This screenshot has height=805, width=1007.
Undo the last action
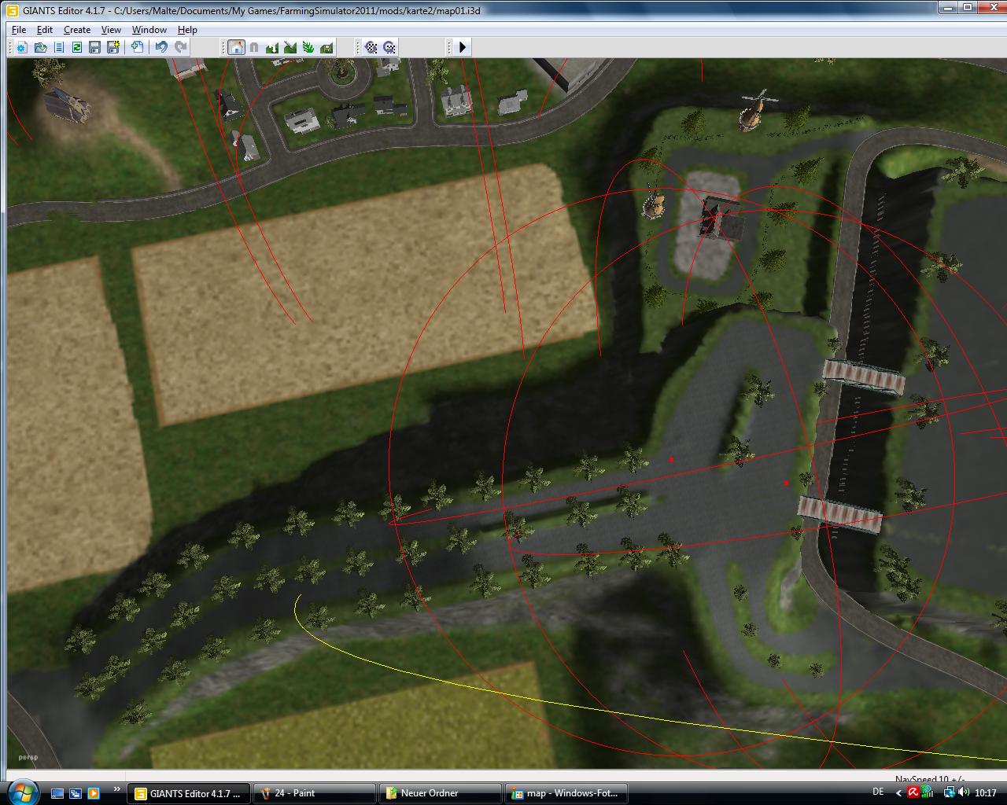161,47
